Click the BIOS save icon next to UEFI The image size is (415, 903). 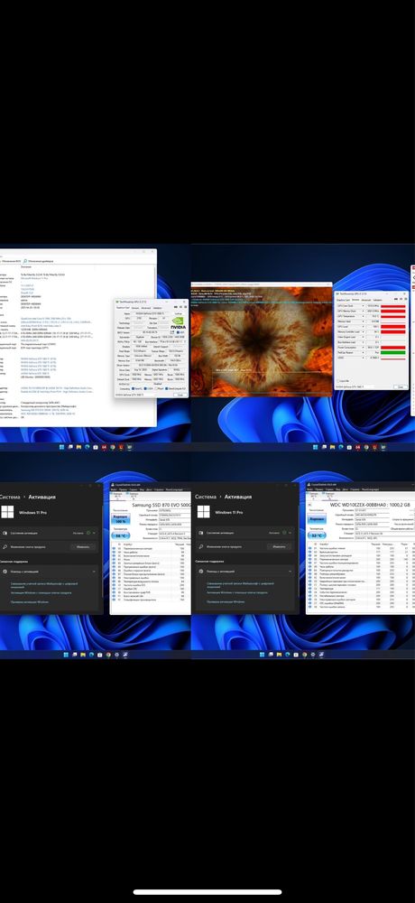(172, 332)
